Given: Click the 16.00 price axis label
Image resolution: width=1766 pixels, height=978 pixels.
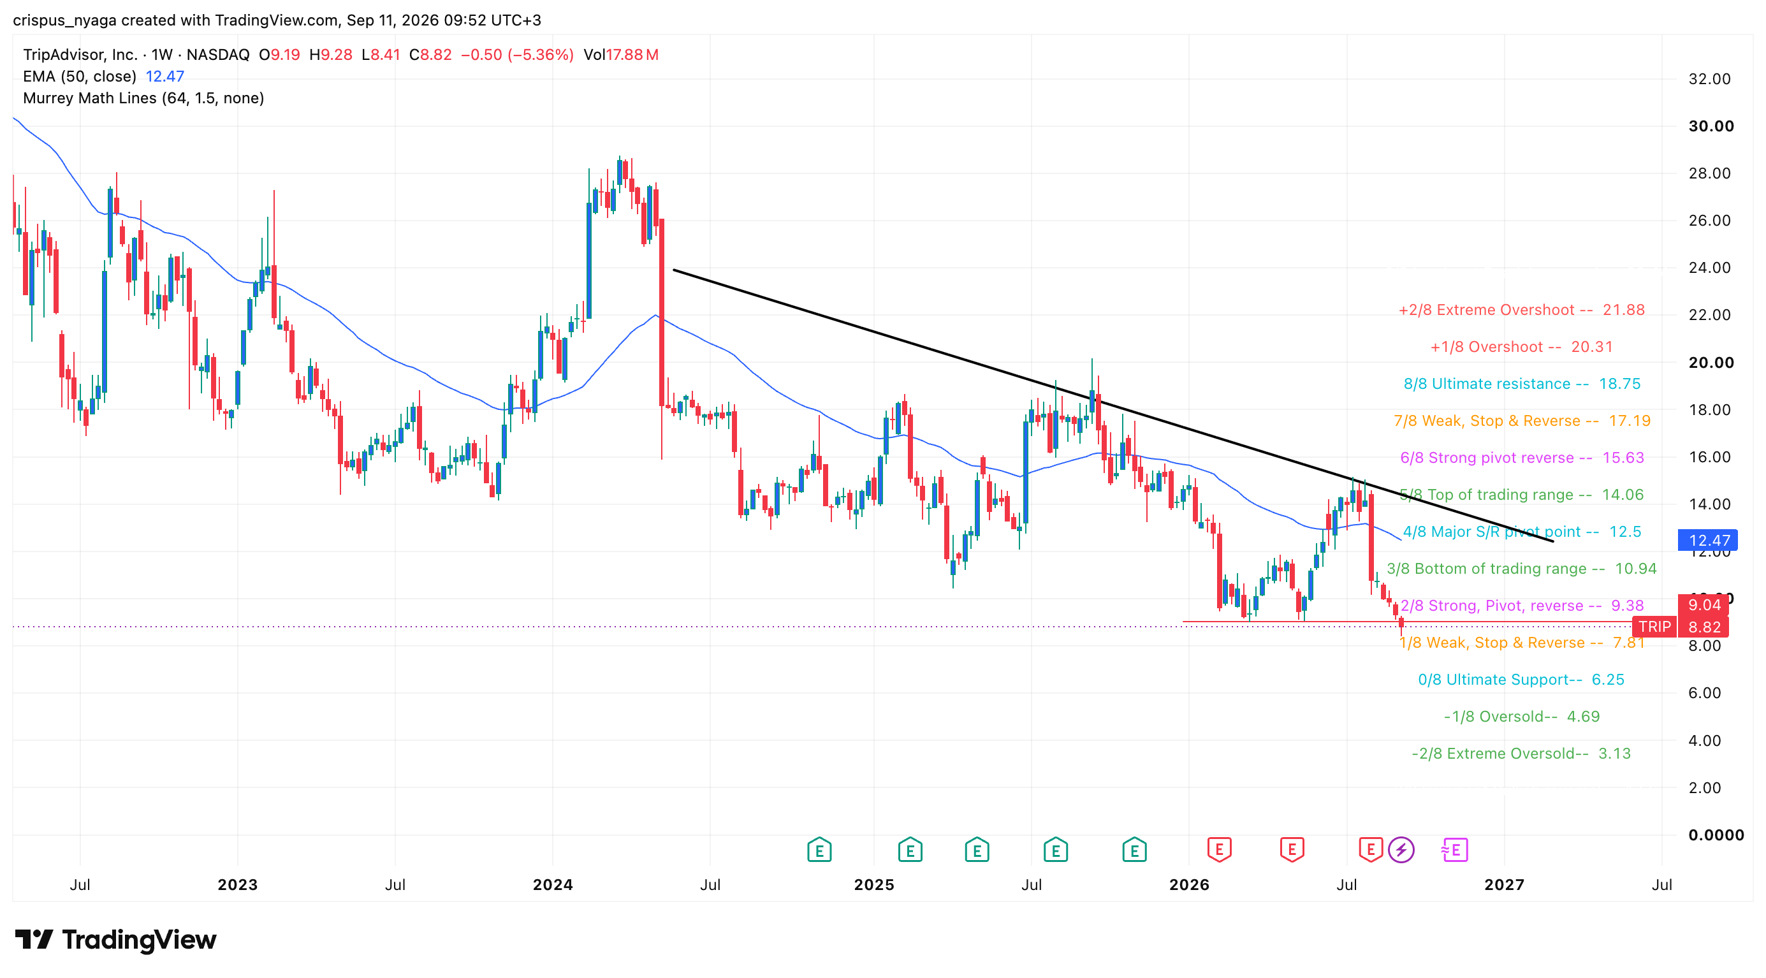Looking at the screenshot, I should tap(1709, 457).
